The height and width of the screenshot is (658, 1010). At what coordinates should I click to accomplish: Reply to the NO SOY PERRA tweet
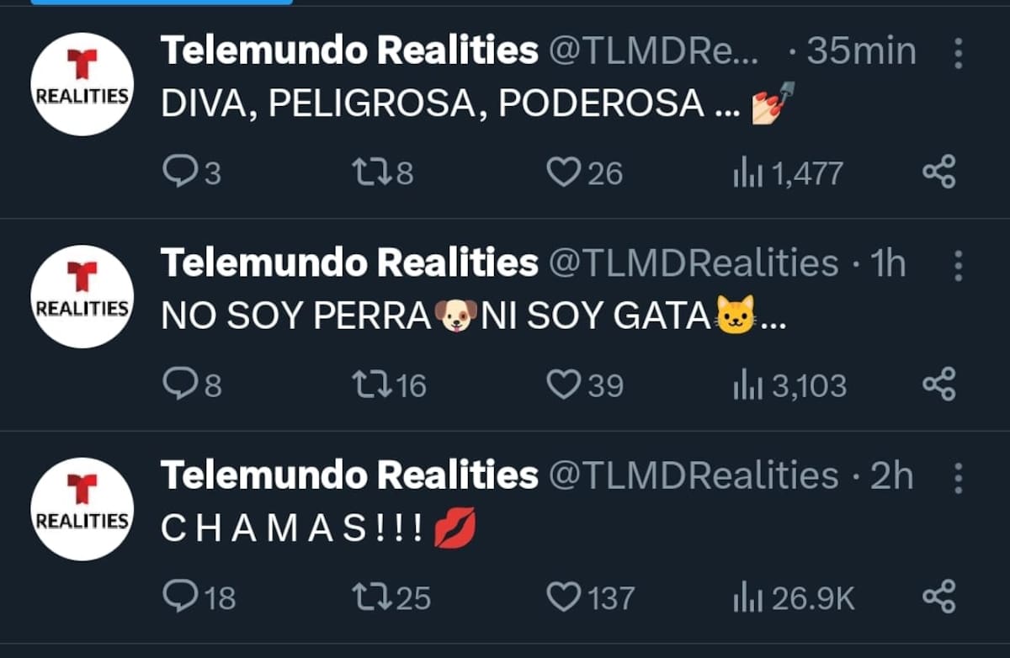(x=178, y=385)
